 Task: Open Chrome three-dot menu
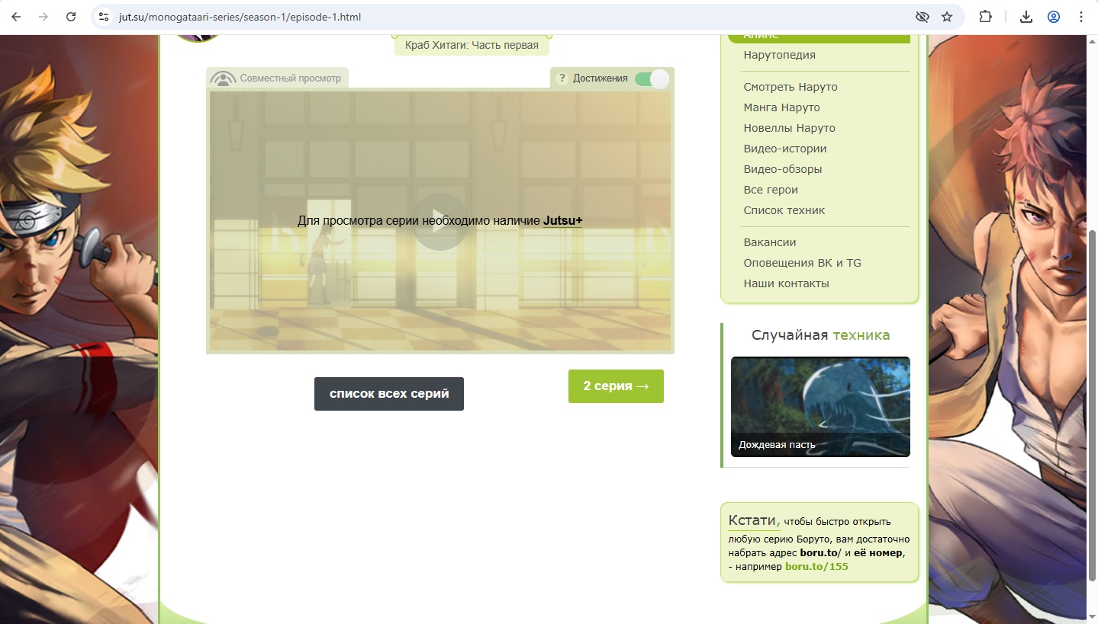tap(1080, 17)
